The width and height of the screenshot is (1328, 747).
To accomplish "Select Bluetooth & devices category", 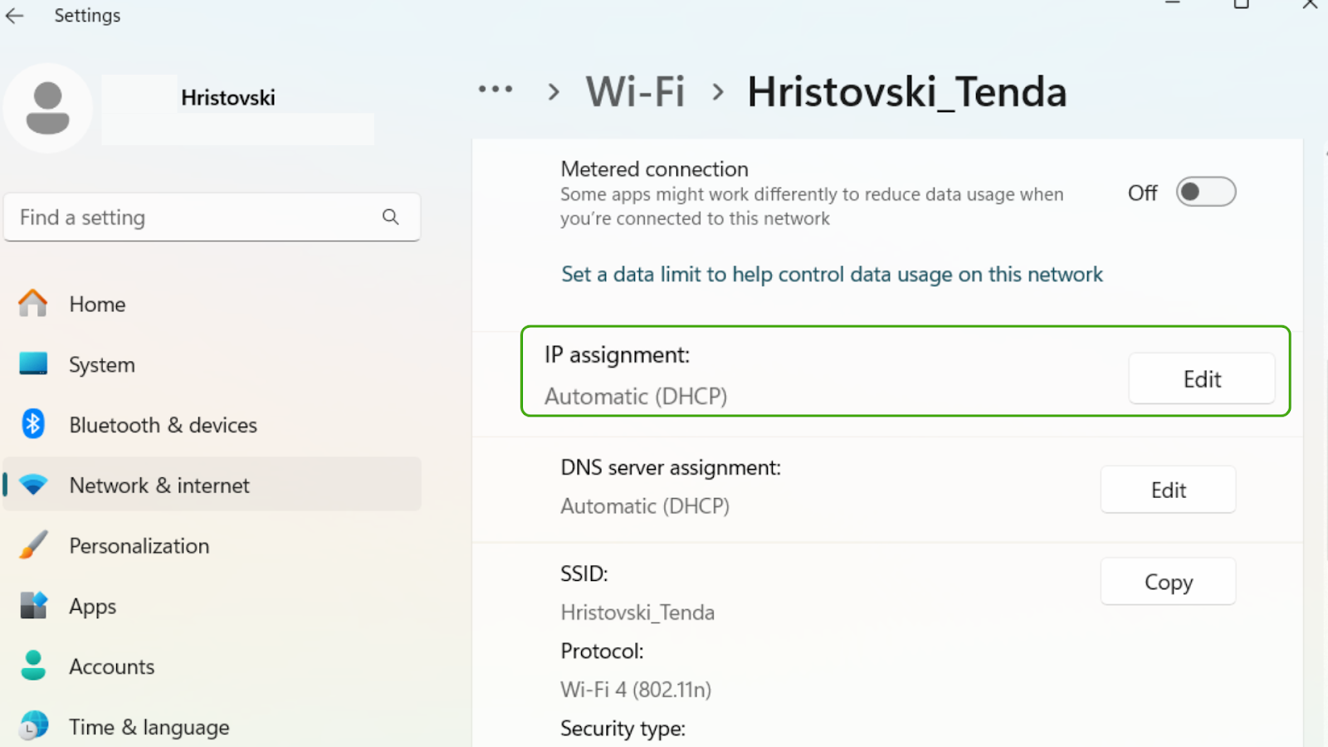I will pyautogui.click(x=212, y=425).
